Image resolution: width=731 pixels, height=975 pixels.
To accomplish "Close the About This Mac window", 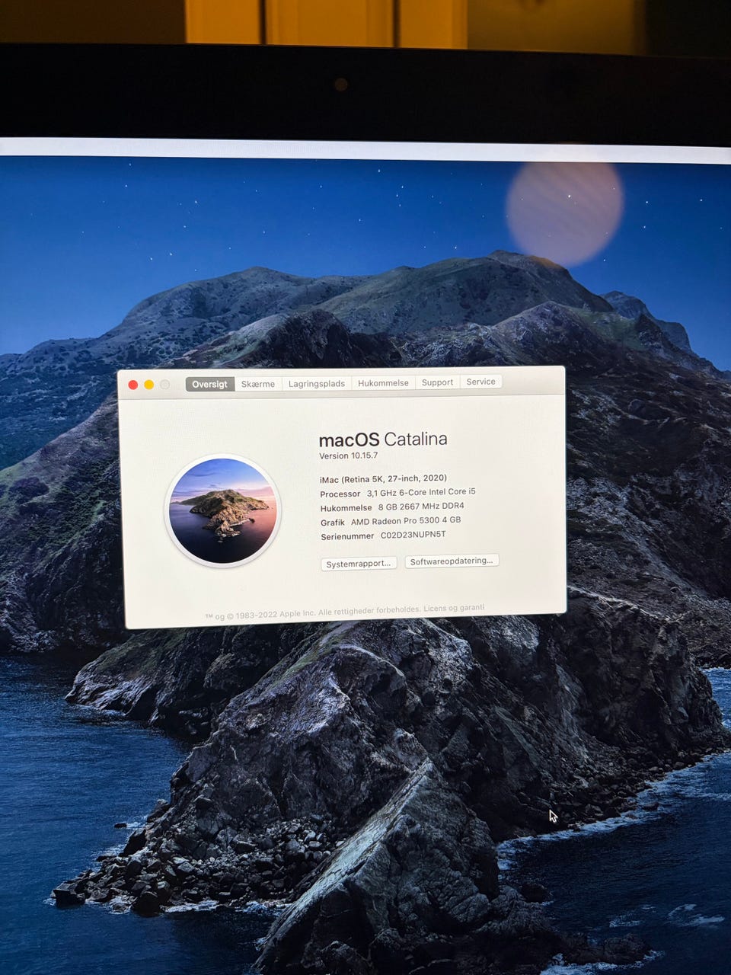I will point(133,385).
